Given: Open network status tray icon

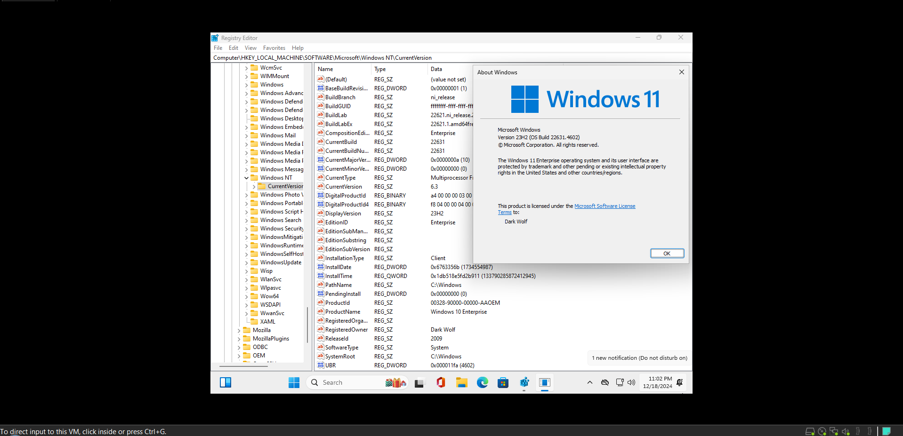Looking at the screenshot, I should [x=620, y=382].
